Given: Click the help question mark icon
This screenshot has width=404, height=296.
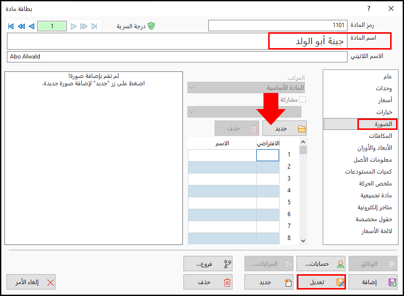Looking at the screenshot, I should tap(369, 8).
